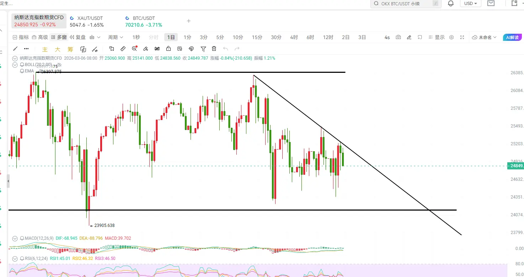Screen dimensions: 524x277
Task: Toggle 多窗 multi-window mode
Action: point(59,37)
